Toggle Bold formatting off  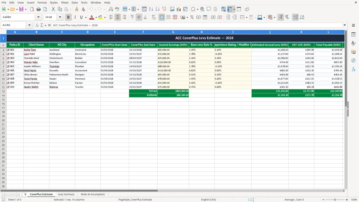69,17
